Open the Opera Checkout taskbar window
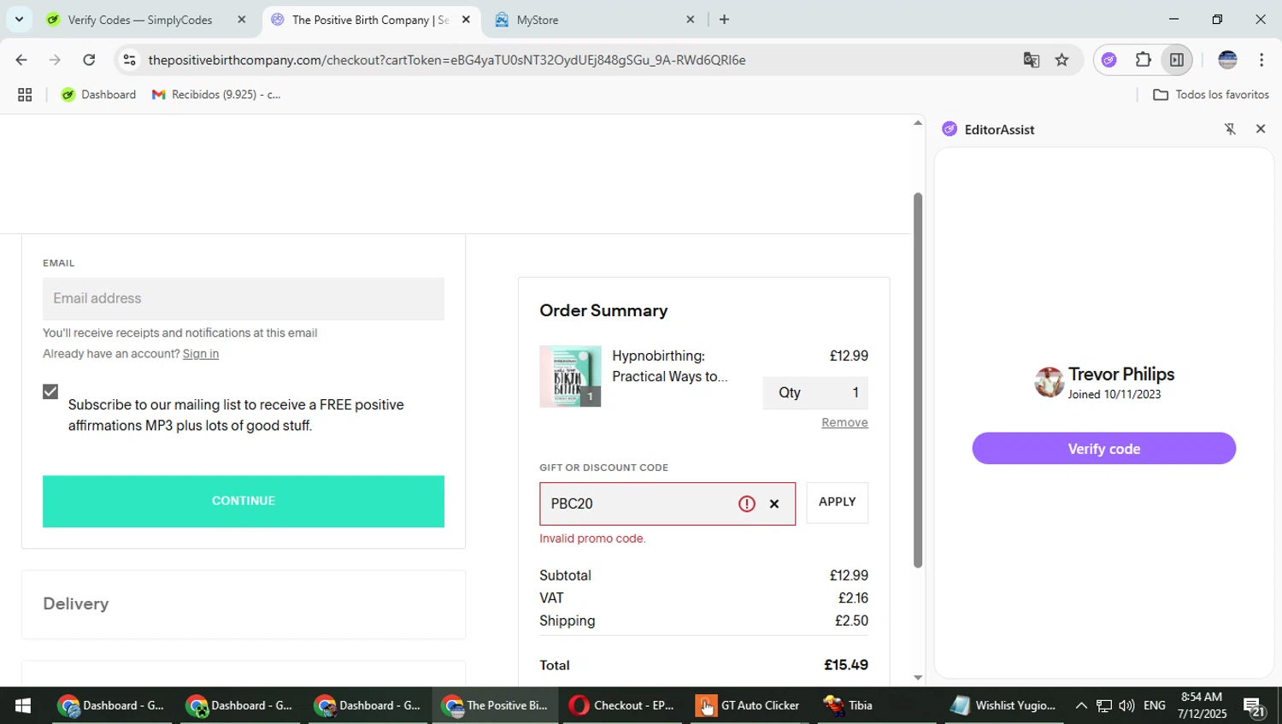 click(622, 705)
